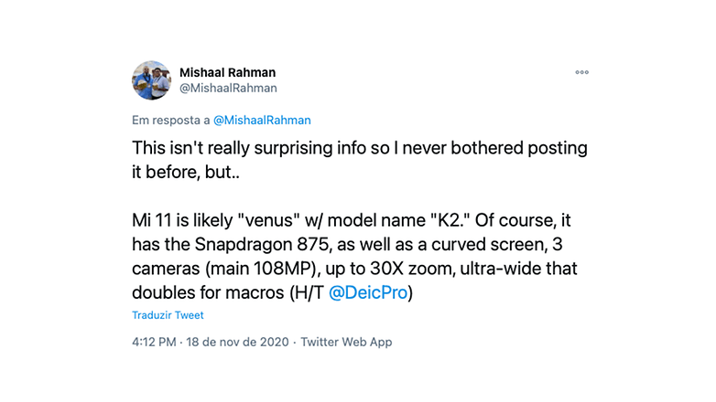Click the "Snapdragon 875" text in the tweet

click(262, 245)
